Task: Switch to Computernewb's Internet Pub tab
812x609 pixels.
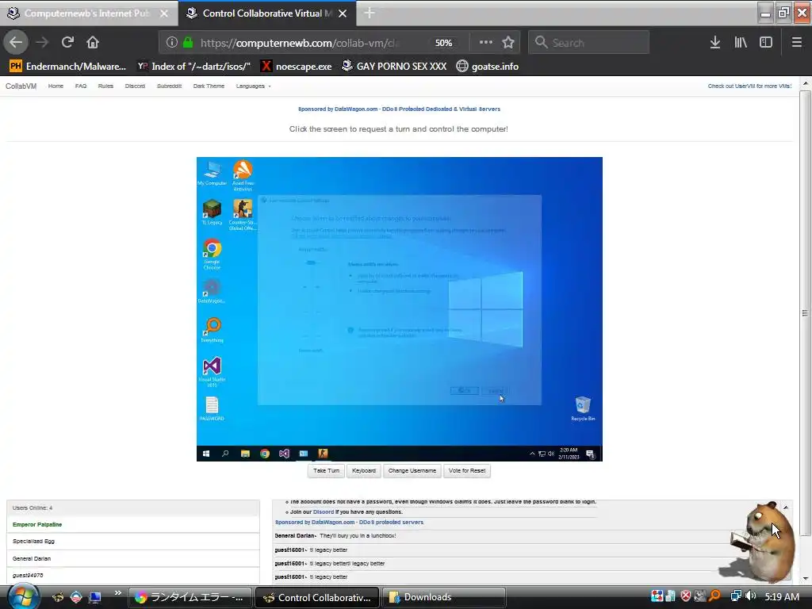Action: (88, 13)
